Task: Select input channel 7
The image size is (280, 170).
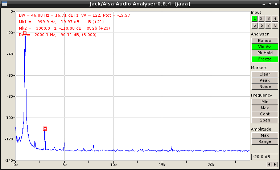Action: [268, 25]
